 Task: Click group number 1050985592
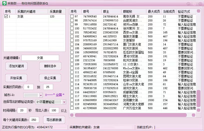click(91, 52)
